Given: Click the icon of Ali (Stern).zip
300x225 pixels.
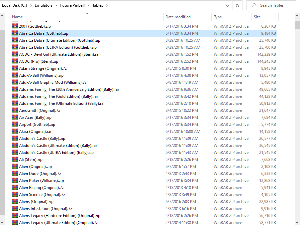Looking at the screenshot, I should click(15, 159).
